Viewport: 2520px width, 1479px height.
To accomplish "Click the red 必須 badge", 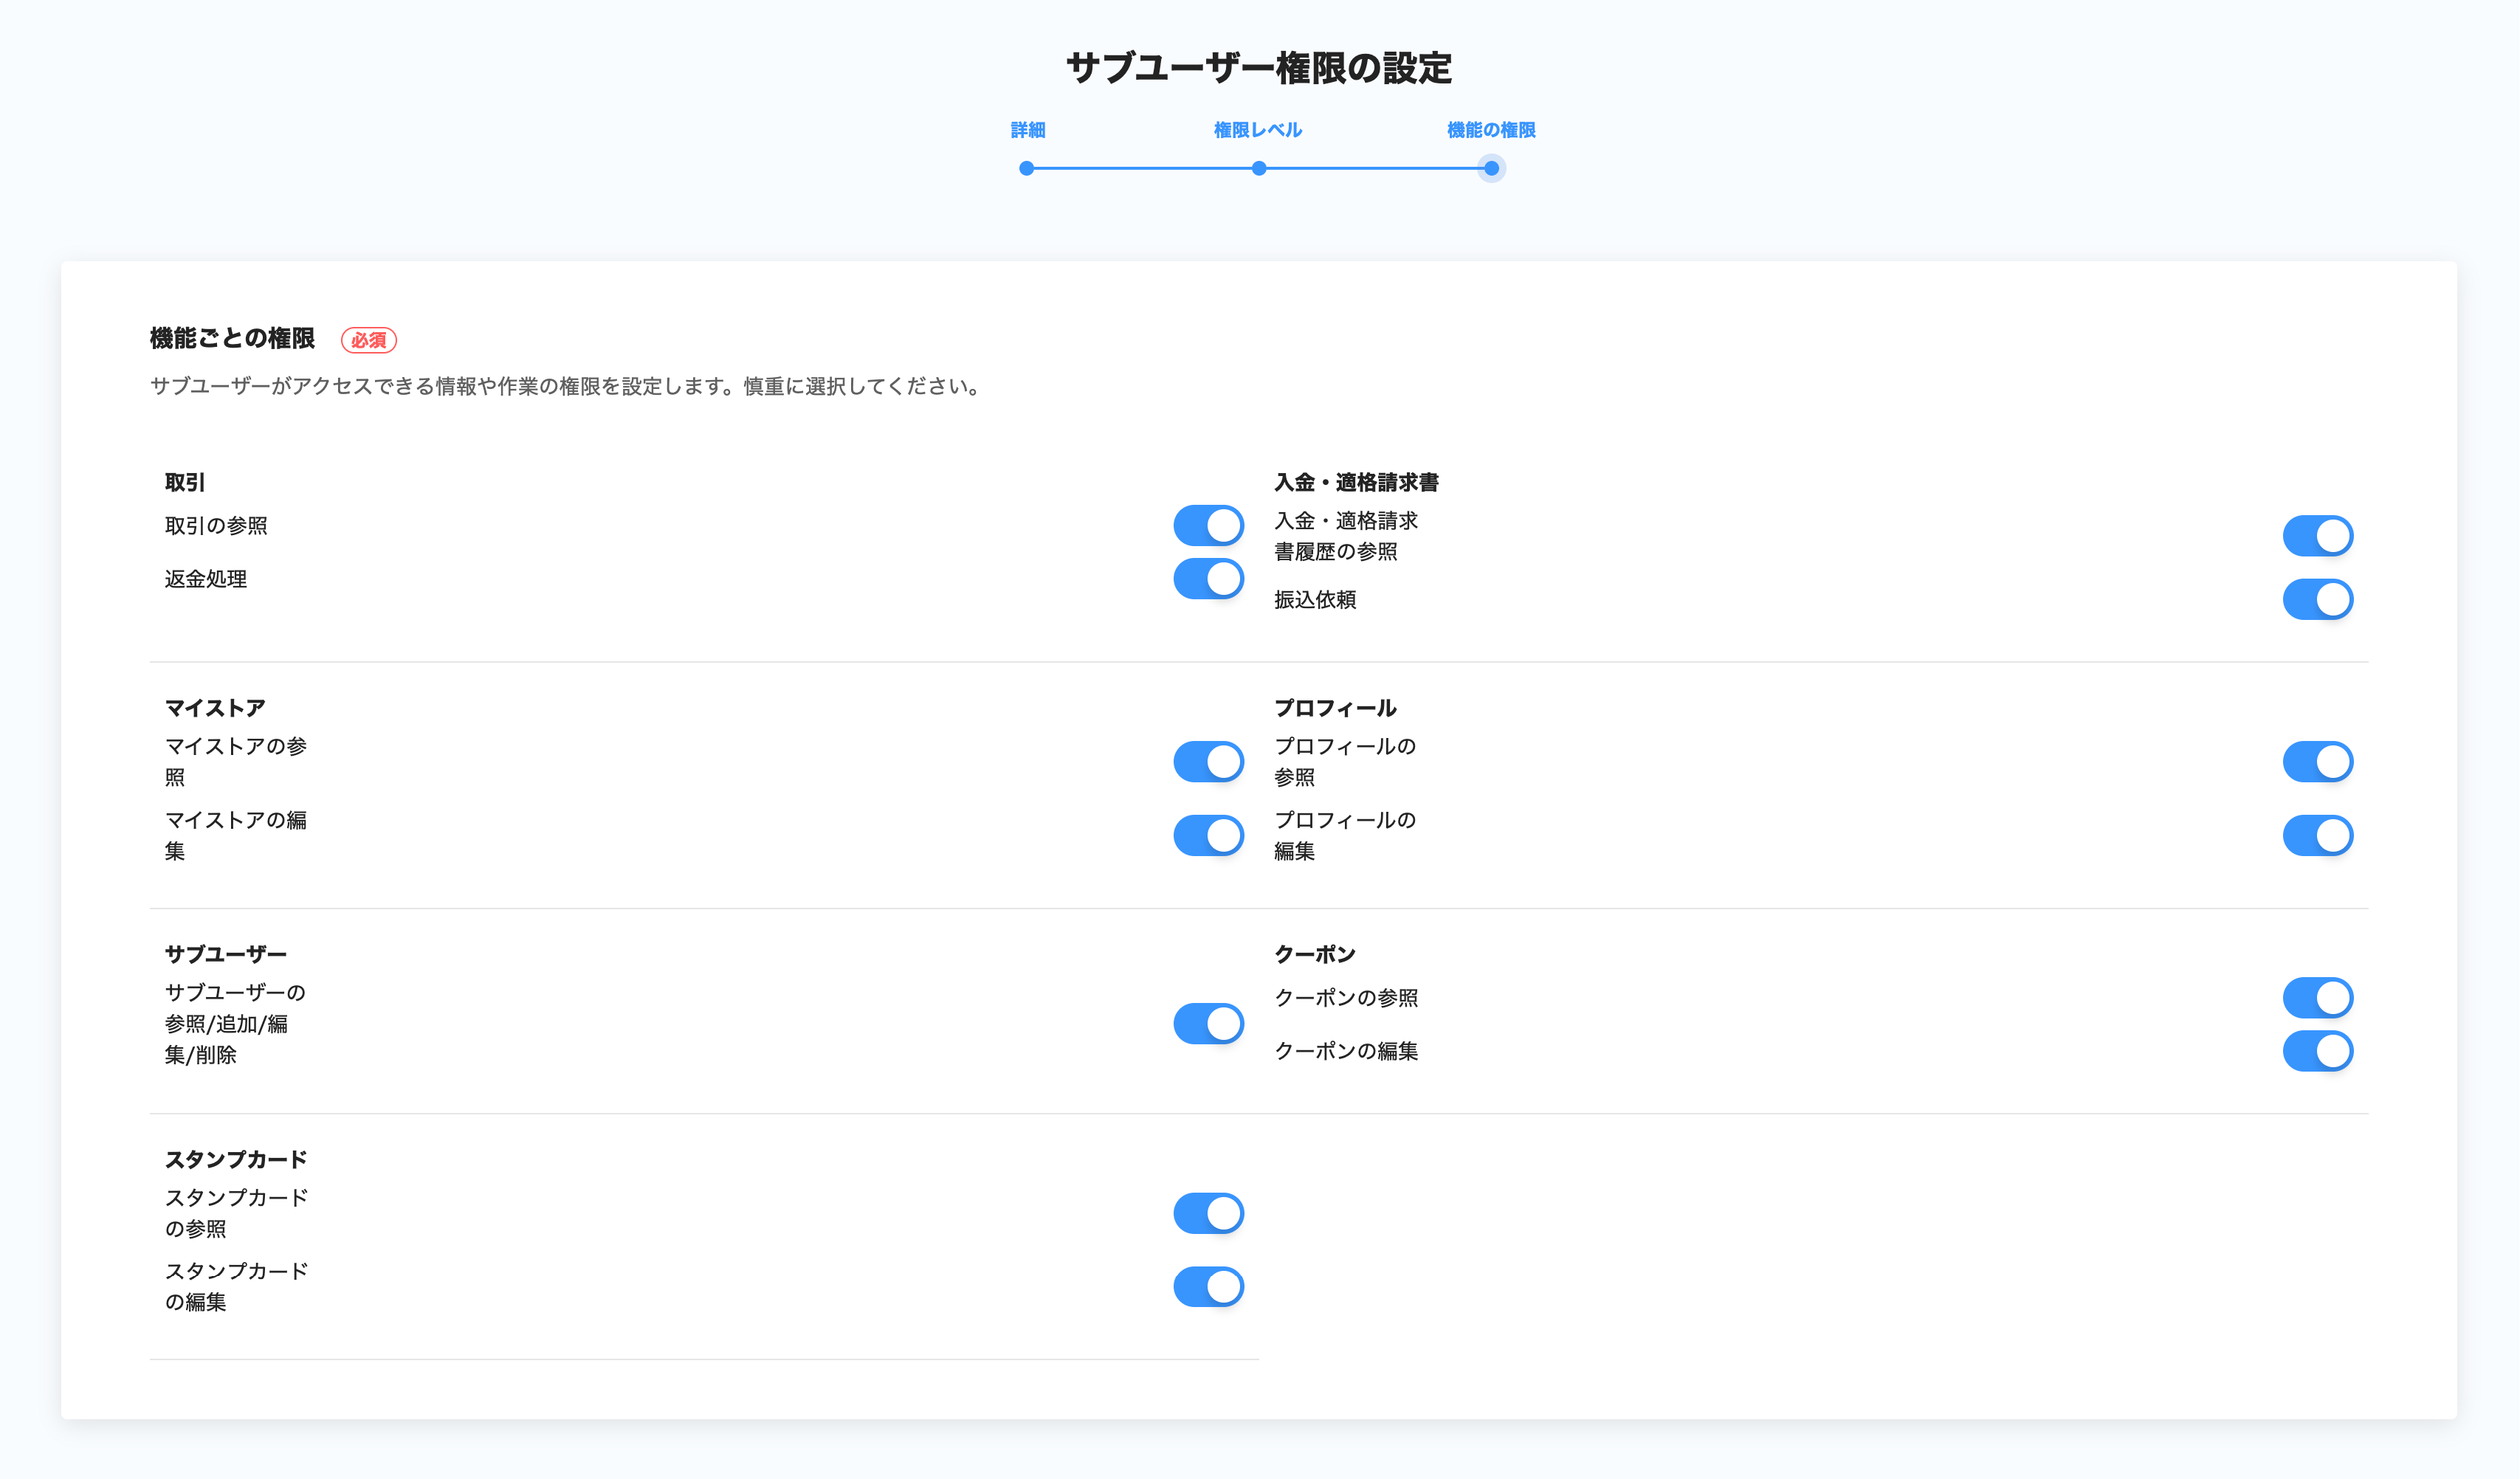I will 368,340.
